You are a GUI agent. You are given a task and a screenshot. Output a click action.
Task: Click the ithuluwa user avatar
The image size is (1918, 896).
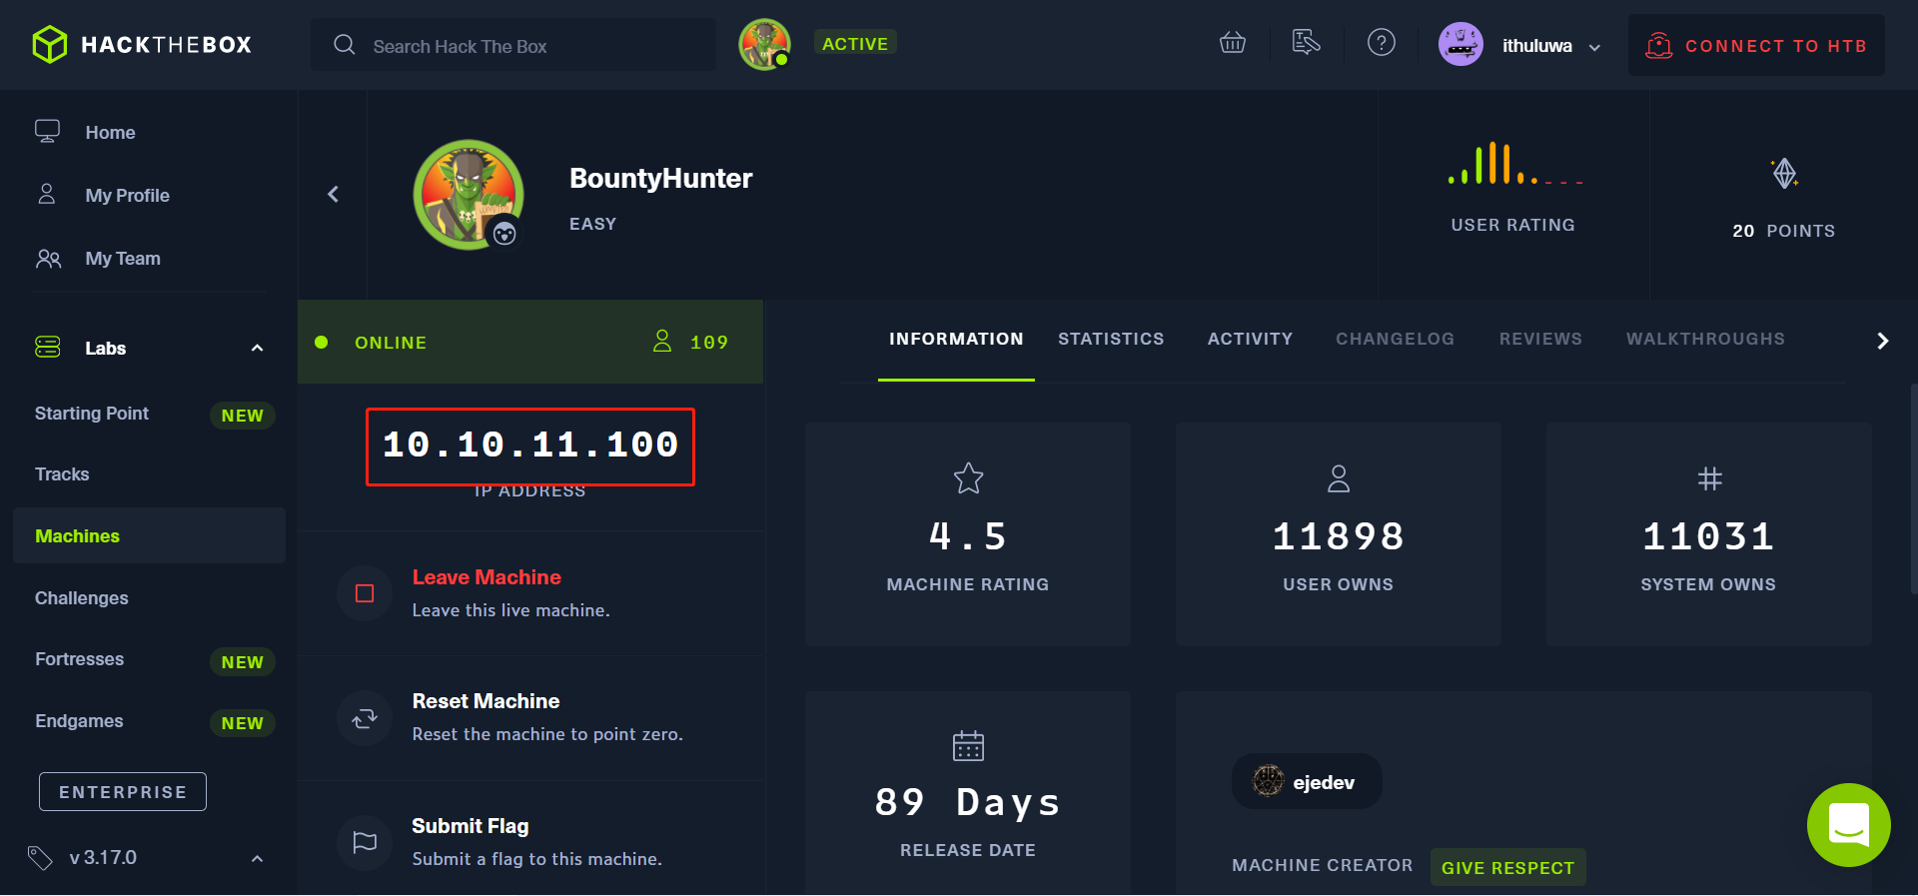(x=1460, y=45)
